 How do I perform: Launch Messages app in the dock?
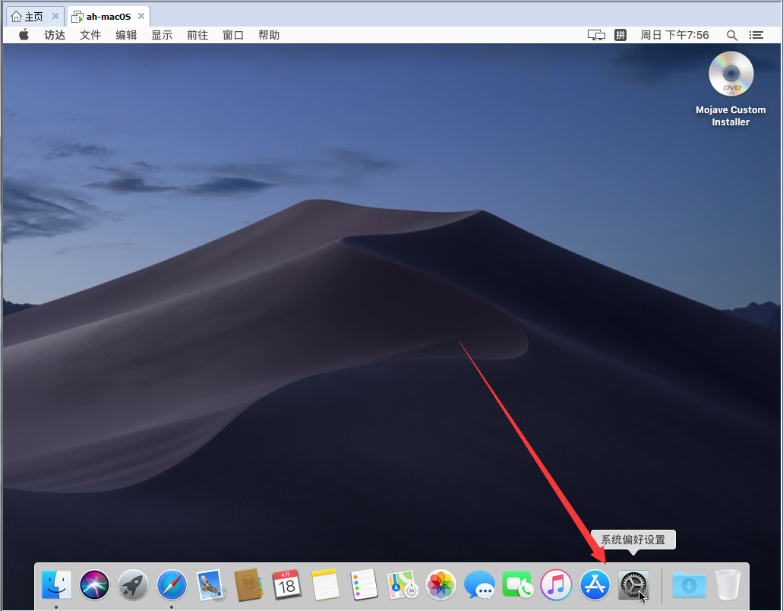coord(479,585)
